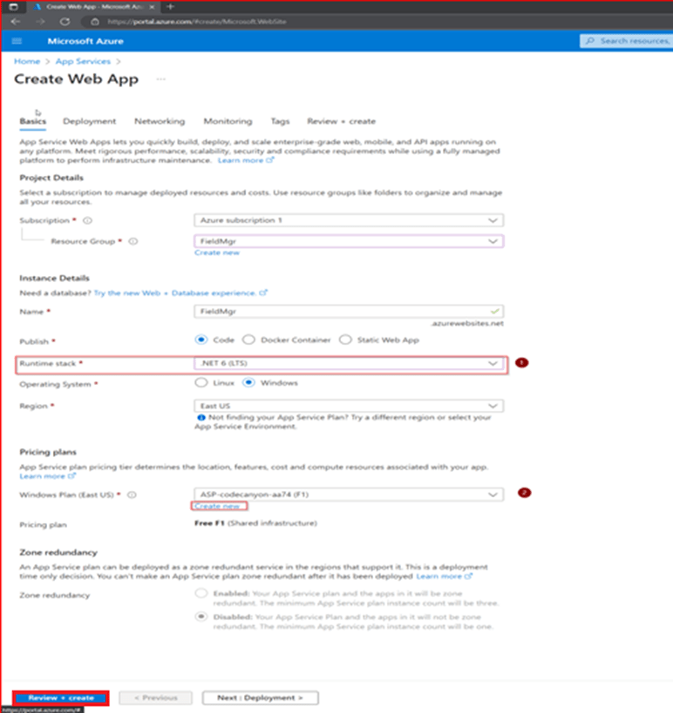
Task: Choose Linux as the operating system
Action: 201,383
